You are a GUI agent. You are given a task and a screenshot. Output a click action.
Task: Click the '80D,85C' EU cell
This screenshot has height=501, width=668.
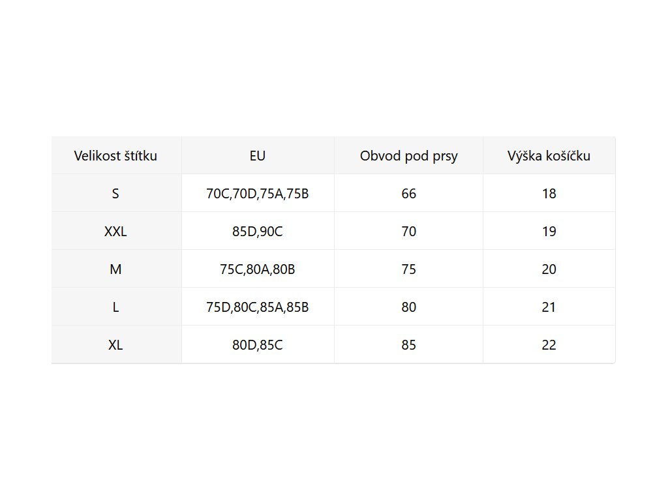click(x=258, y=345)
